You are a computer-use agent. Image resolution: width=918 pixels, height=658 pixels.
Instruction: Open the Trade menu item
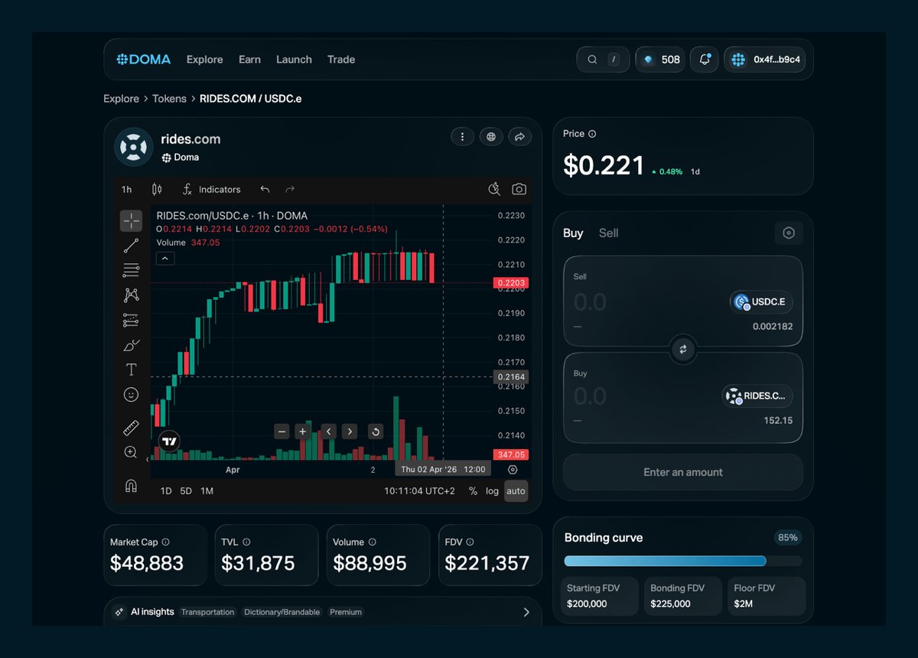coord(341,60)
